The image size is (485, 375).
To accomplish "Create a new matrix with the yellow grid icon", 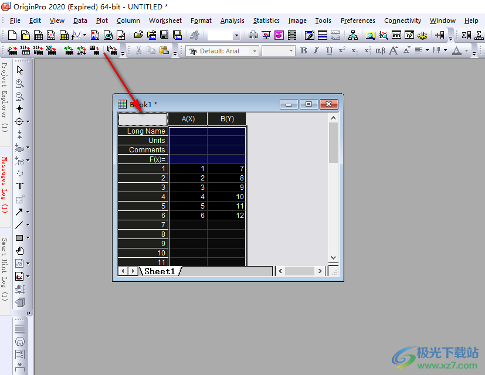I will click(64, 35).
